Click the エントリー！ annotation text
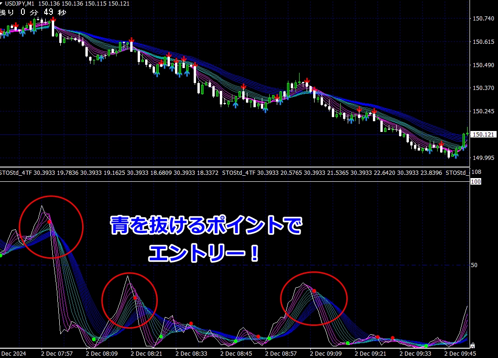 click(x=204, y=254)
